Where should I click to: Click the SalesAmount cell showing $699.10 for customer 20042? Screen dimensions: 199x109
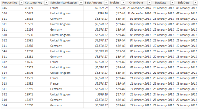tap(102, 13)
